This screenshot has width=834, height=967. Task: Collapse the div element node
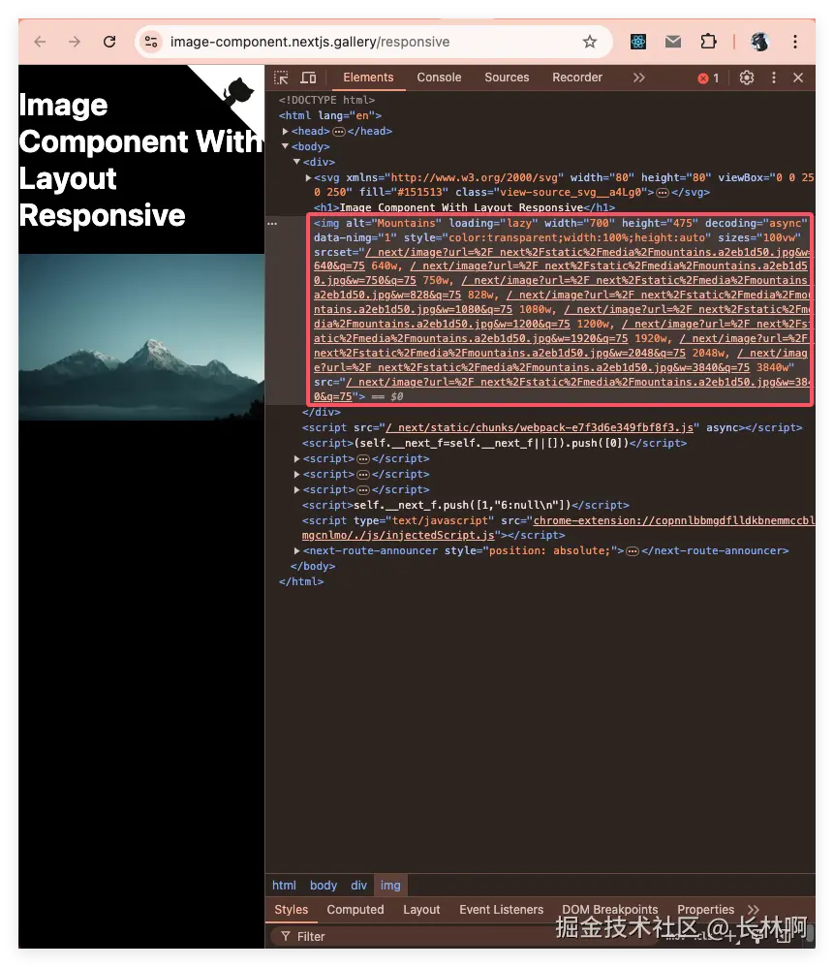click(297, 162)
